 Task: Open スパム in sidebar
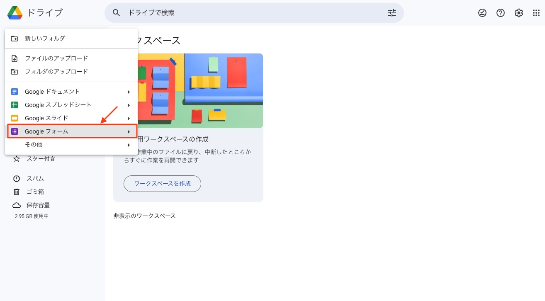pos(35,179)
